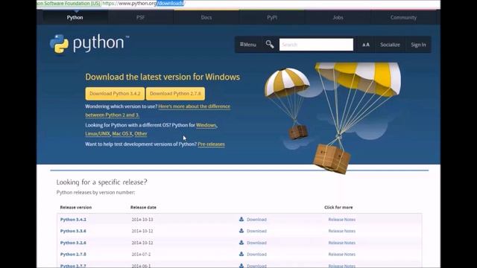Open Release Notes for Python 2.7.8

(341, 255)
